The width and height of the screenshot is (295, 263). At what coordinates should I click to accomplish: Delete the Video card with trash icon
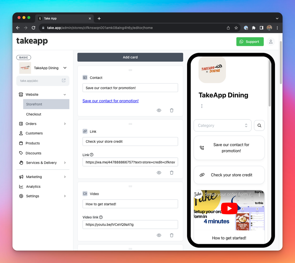[x=172, y=235]
